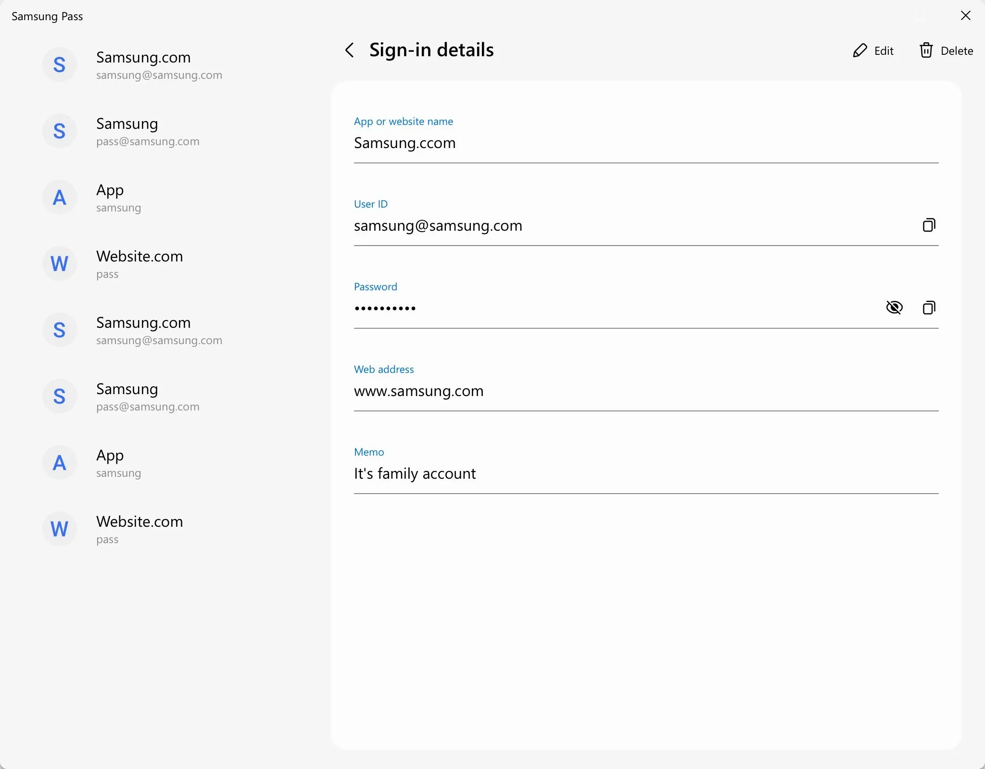Click the blue A avatar of the last App entry

point(59,463)
